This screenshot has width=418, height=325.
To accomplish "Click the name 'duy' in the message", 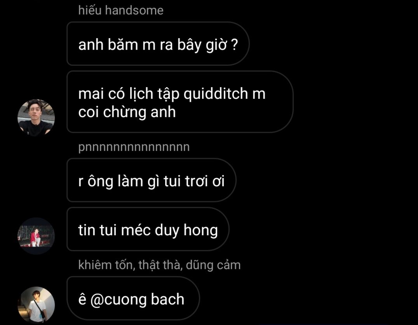I will [x=167, y=230].
